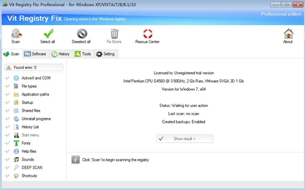305x190 pixels.
Task: Open the About house icon
Action: 288,34
